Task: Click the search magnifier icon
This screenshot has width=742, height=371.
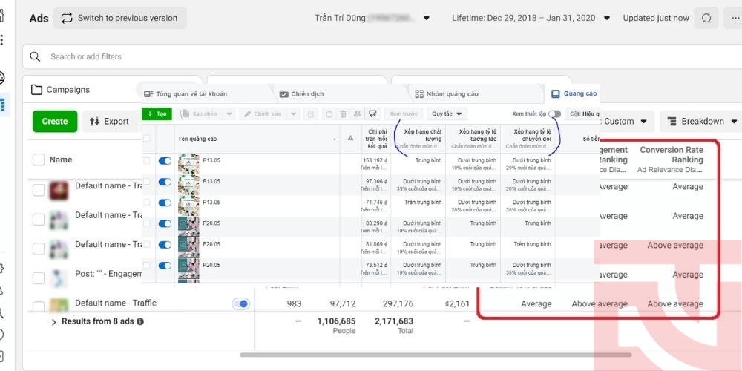Action: (x=35, y=56)
